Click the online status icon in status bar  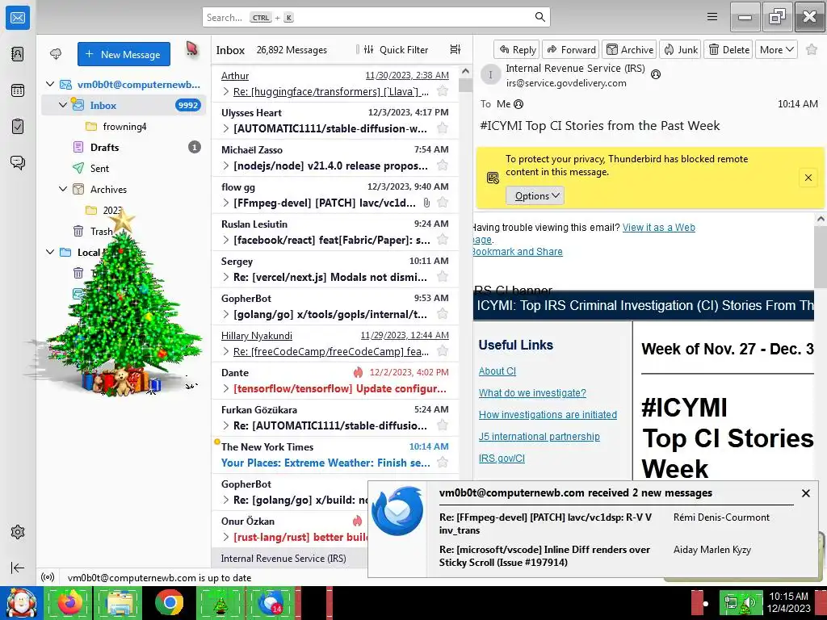[48, 577]
